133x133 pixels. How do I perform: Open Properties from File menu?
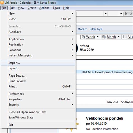(38, 99)
